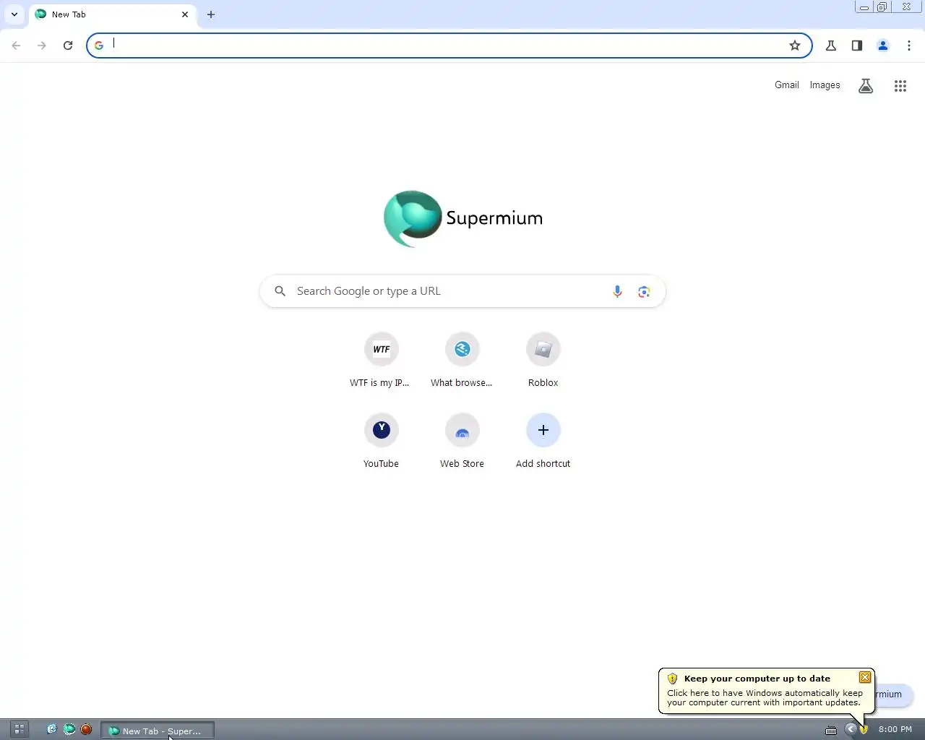925x740 pixels.
Task: Bookmark this tab with the star icon
Action: (x=795, y=46)
